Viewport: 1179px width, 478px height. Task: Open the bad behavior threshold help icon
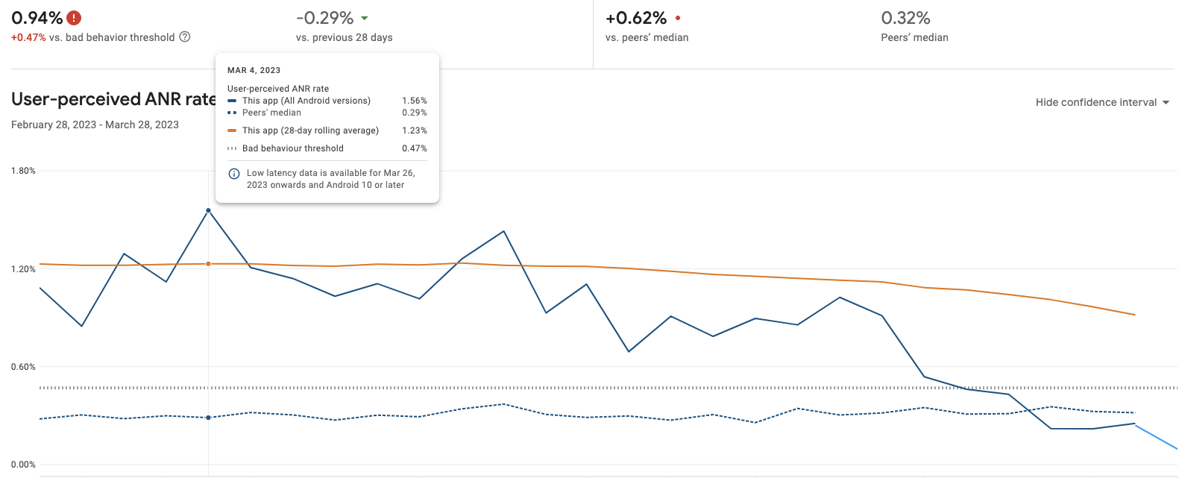click(x=183, y=36)
